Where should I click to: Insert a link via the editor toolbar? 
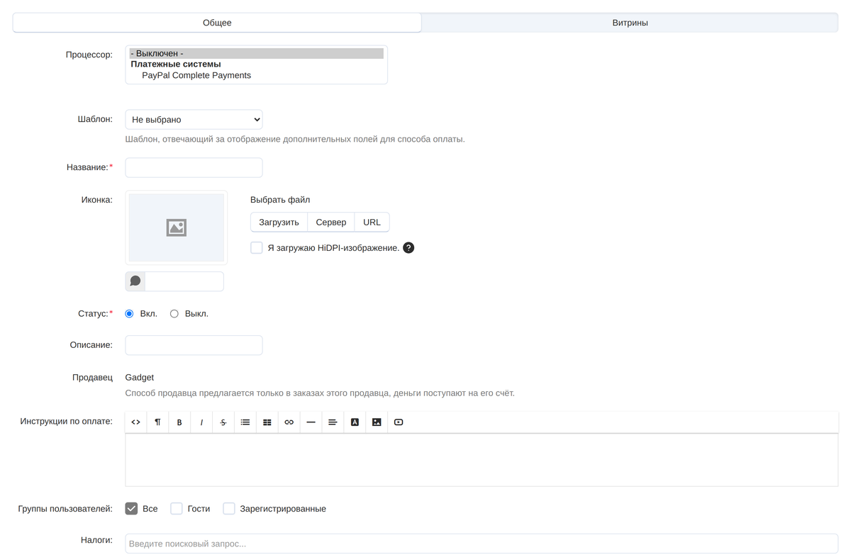pos(289,422)
